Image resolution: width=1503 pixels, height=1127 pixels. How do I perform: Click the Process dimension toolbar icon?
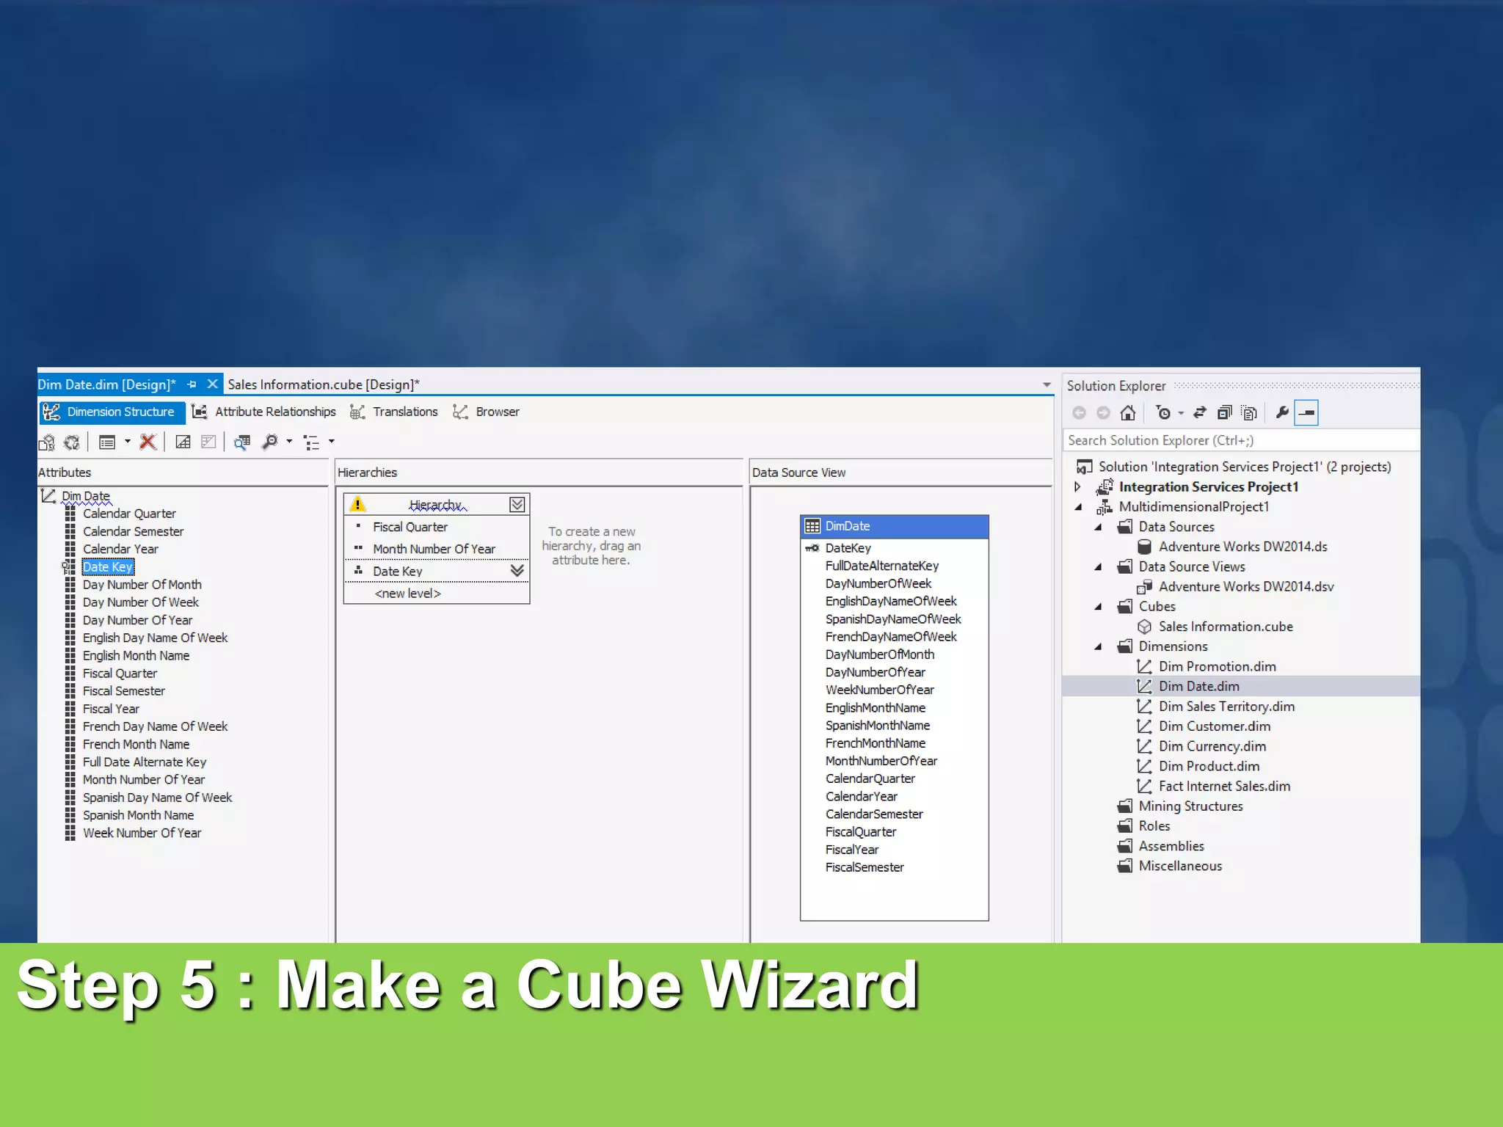pyautogui.click(x=72, y=442)
